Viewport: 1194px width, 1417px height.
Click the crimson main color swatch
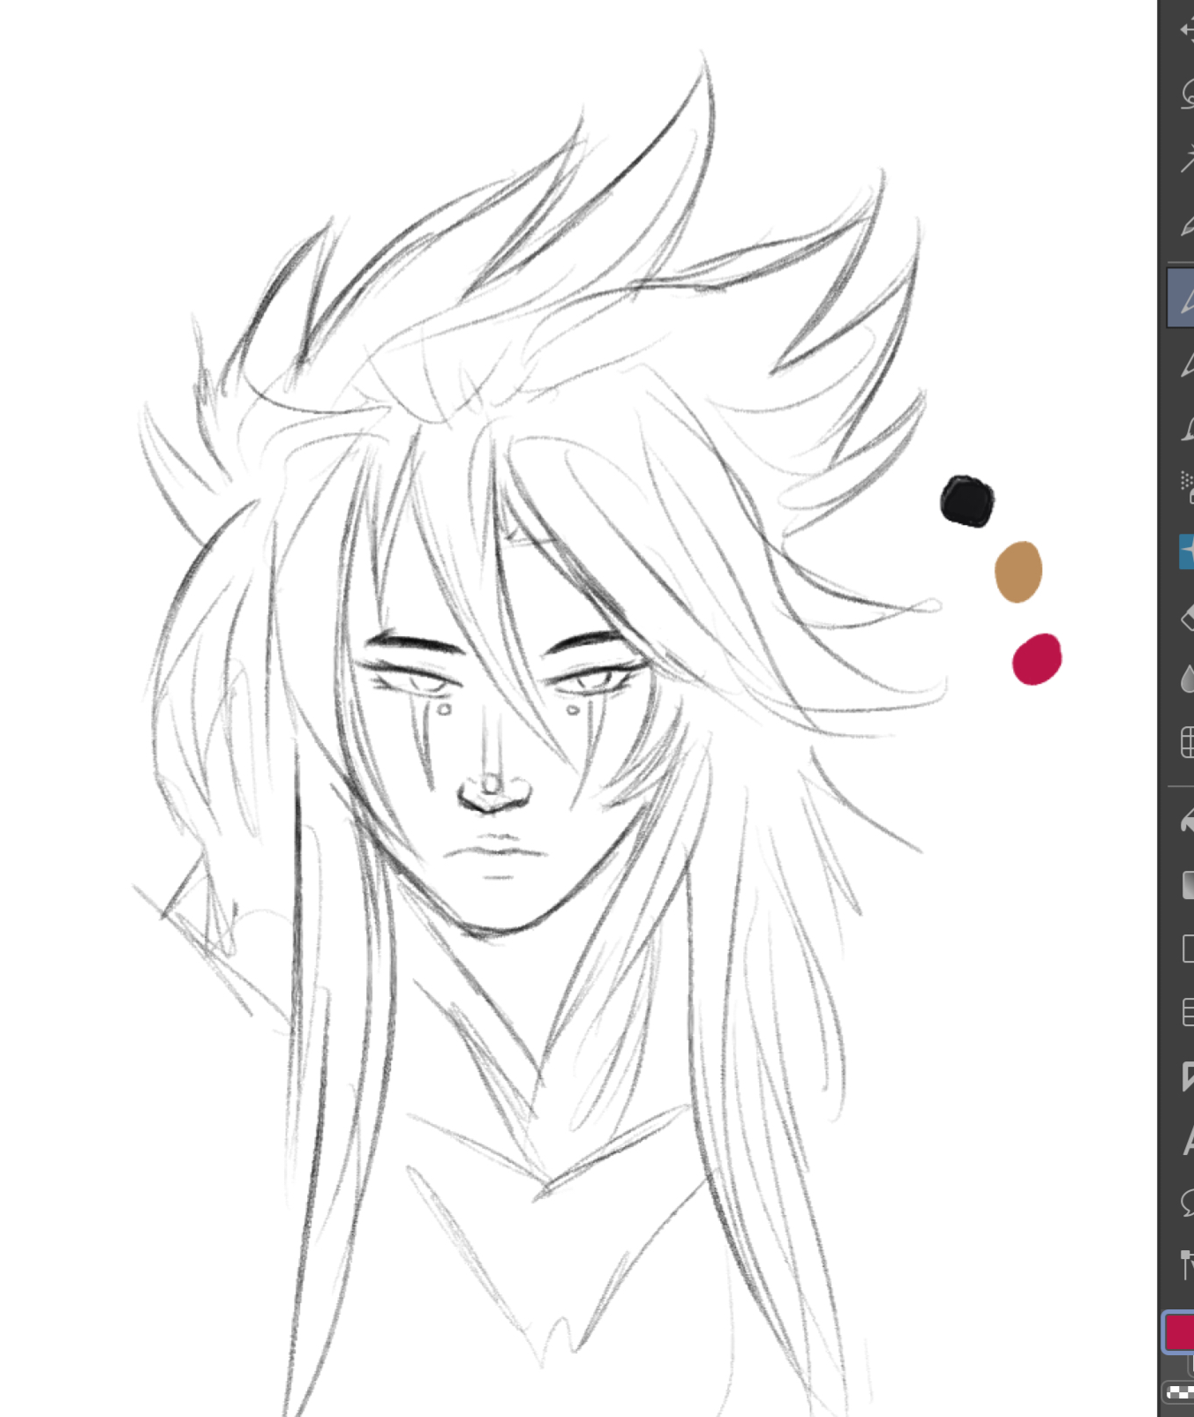click(1180, 1331)
